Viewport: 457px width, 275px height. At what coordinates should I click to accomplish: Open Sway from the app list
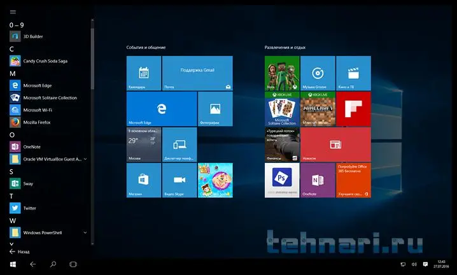pyautogui.click(x=48, y=183)
